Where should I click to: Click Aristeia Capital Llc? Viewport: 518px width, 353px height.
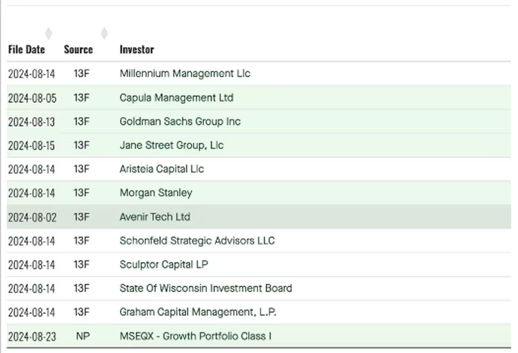pyautogui.click(x=162, y=169)
